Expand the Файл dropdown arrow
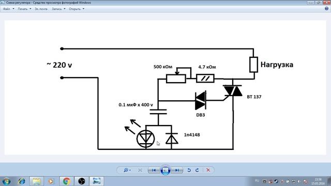Image resolution: width=331 pixels, height=186 pixels. pos(13,9)
